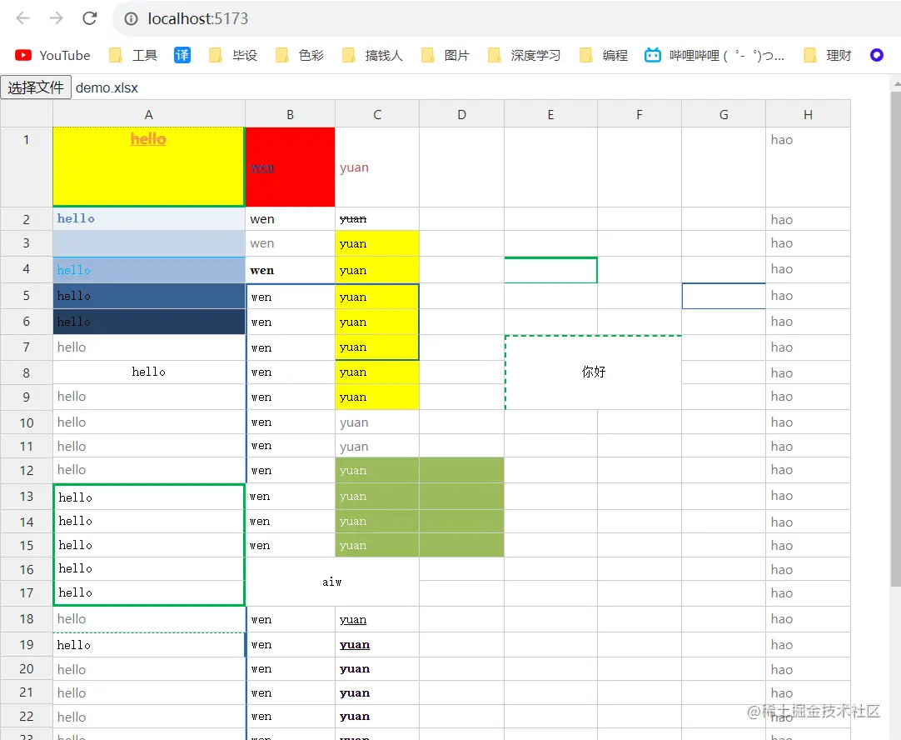Select column G header
This screenshot has height=740, width=901.
coord(724,114)
